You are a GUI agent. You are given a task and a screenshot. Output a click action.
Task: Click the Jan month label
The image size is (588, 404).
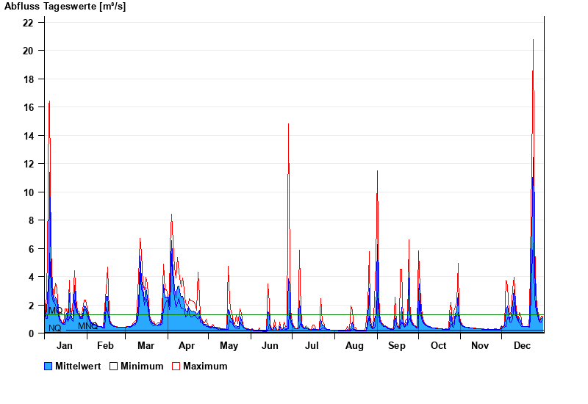(x=65, y=346)
